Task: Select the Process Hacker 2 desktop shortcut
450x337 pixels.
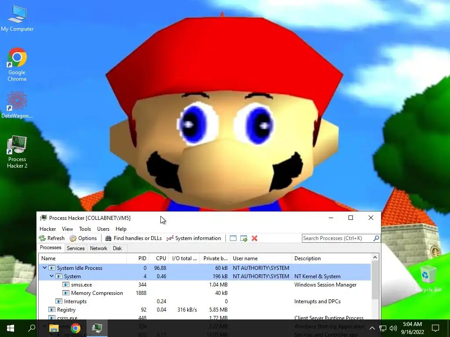Action: 17,152
